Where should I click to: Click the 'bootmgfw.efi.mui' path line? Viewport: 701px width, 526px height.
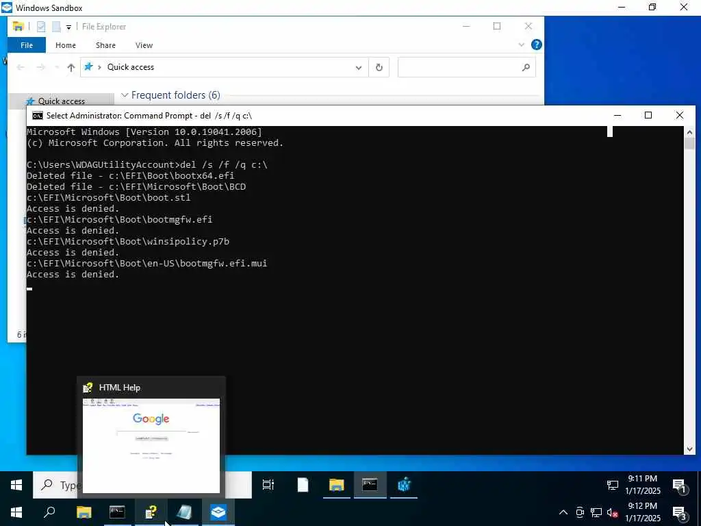tap(146, 264)
